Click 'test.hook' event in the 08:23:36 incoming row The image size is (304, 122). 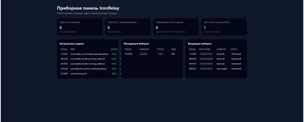click(x=221, y=59)
